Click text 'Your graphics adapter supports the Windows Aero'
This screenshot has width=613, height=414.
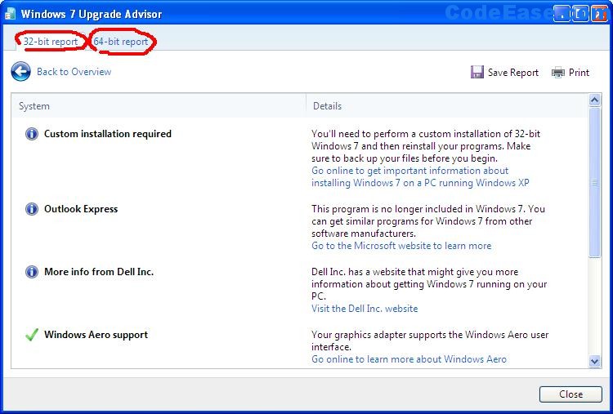click(x=420, y=335)
